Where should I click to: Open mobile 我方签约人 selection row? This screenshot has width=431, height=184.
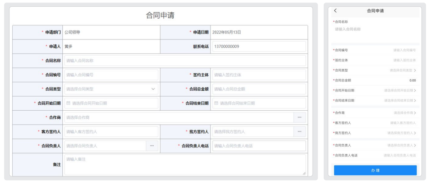click(375, 133)
